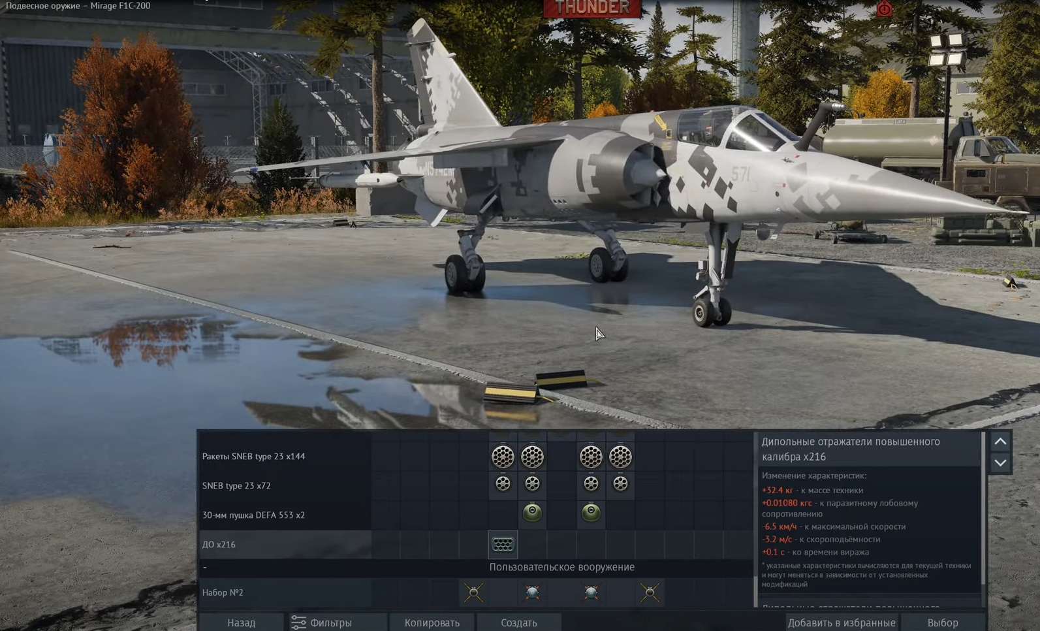This screenshot has width=1040, height=631.
Task: Select third-from-left pod in SNEB x72 row
Action: (591, 484)
